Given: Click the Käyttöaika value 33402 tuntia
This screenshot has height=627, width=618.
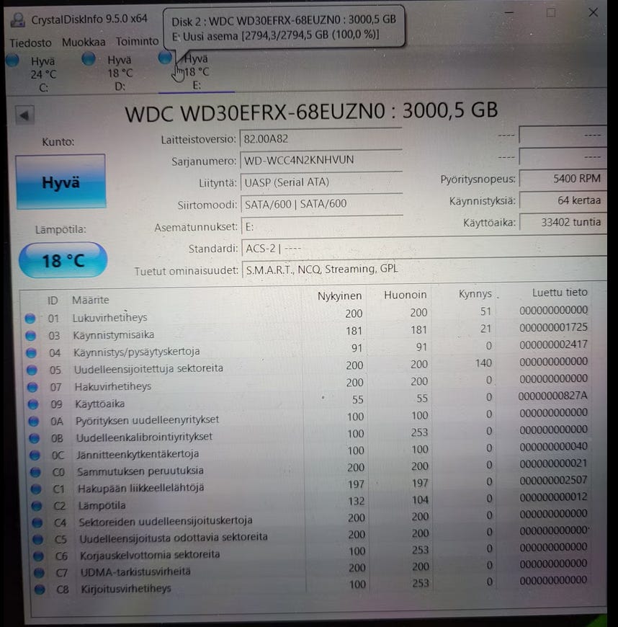Looking at the screenshot, I should (x=563, y=222).
